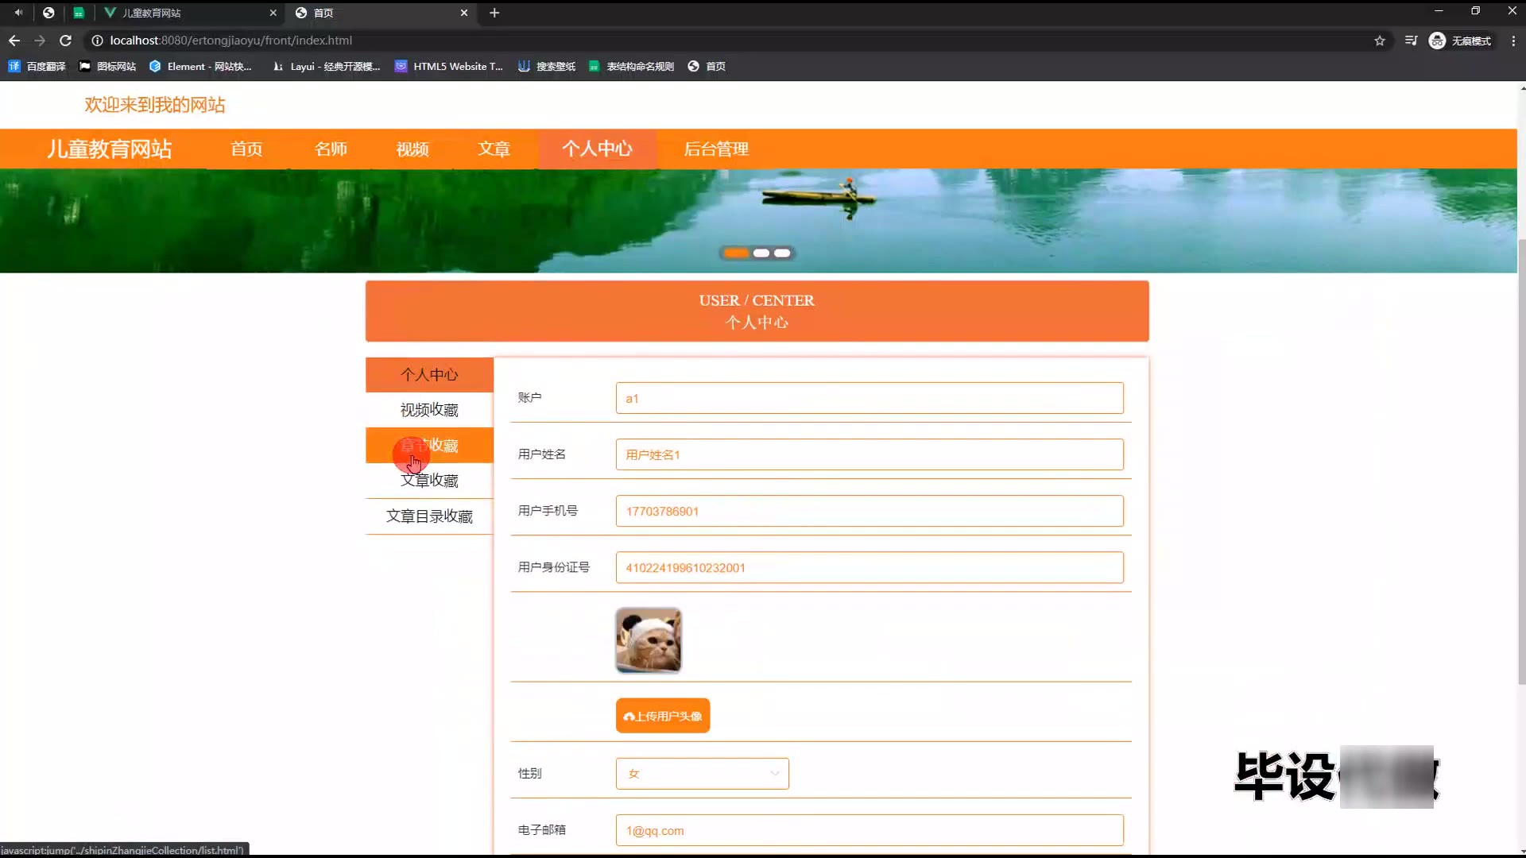The width and height of the screenshot is (1526, 858).
Task: Click the USER / CENTER 个人中心 header banner
Action: pyautogui.click(x=757, y=311)
